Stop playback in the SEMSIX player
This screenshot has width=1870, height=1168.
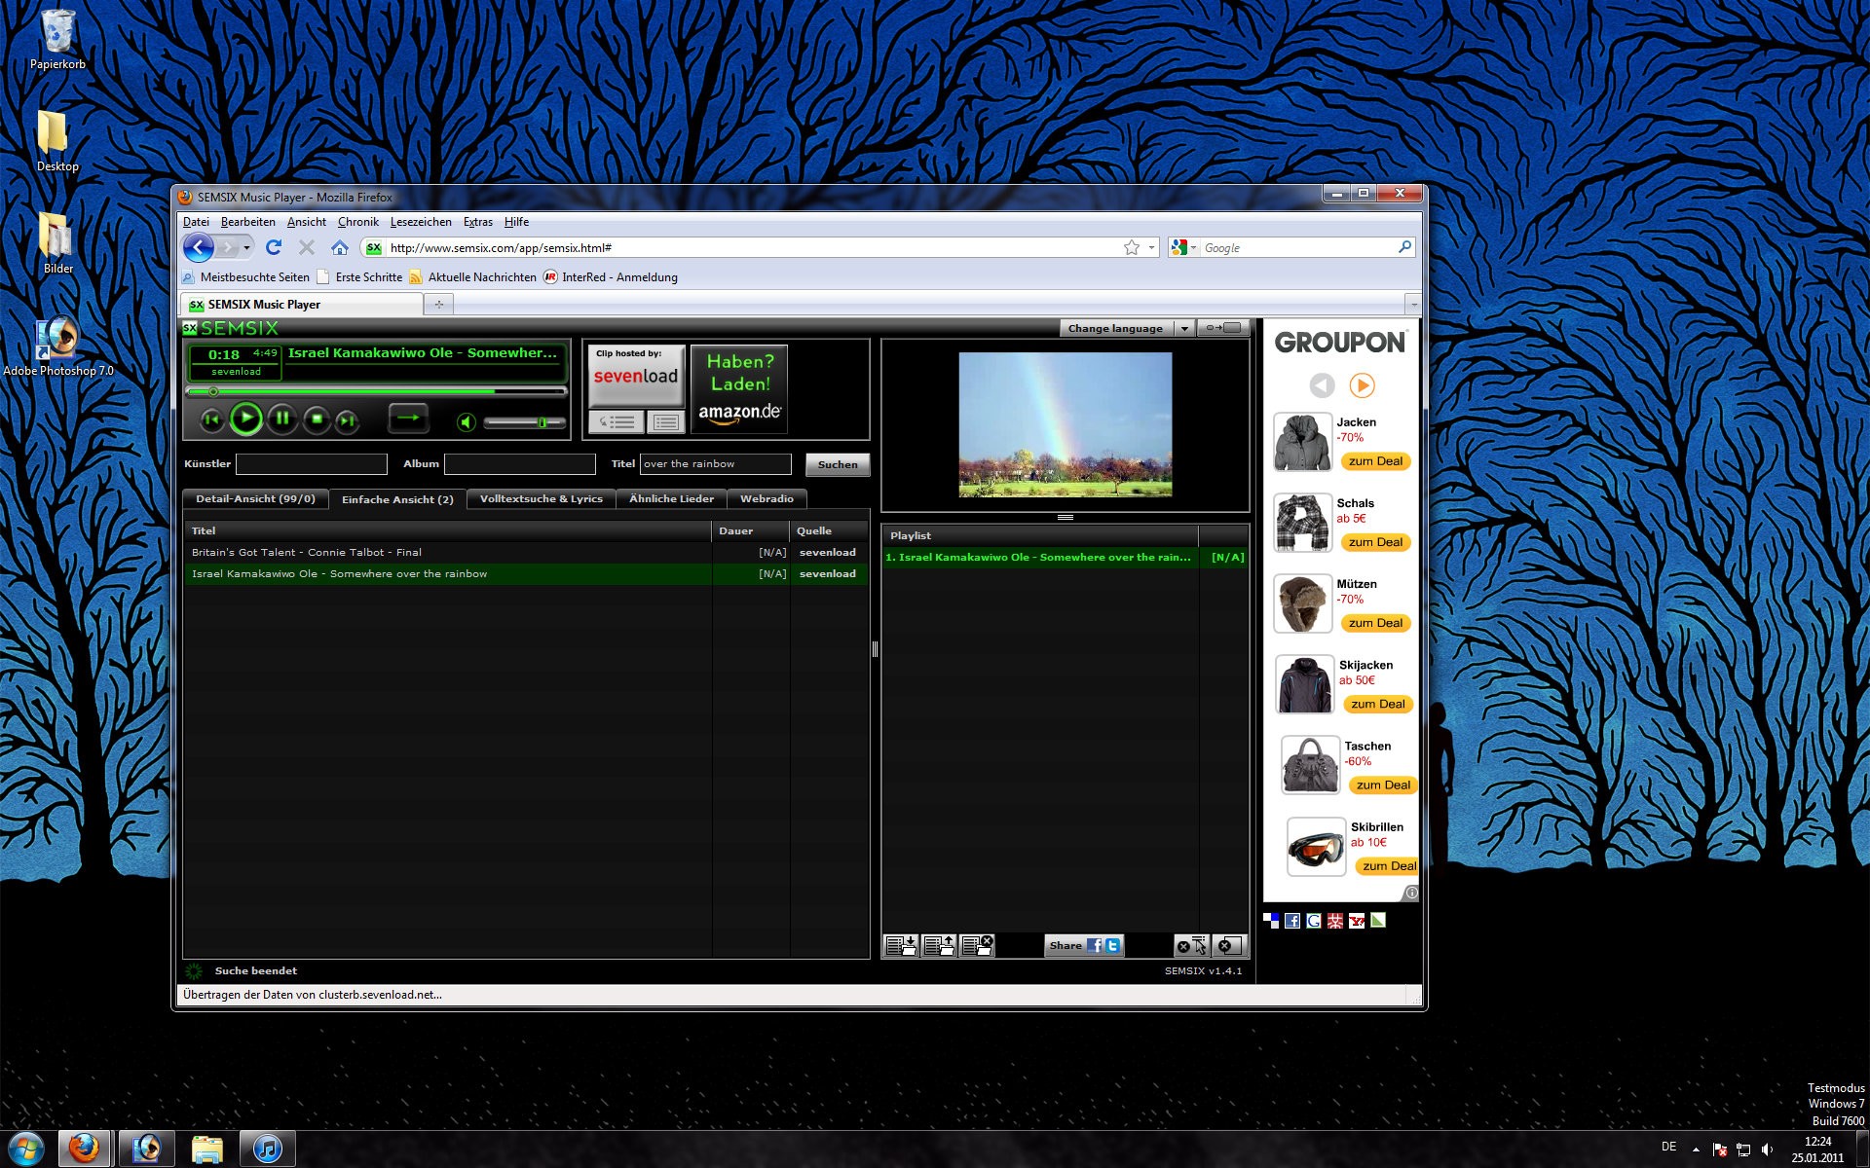(x=317, y=420)
